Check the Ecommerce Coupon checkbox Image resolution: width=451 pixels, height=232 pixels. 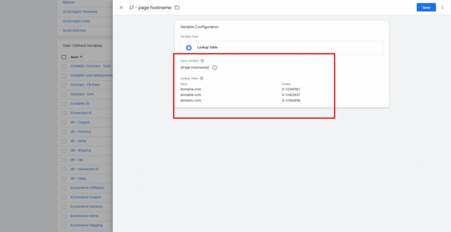coord(64,197)
